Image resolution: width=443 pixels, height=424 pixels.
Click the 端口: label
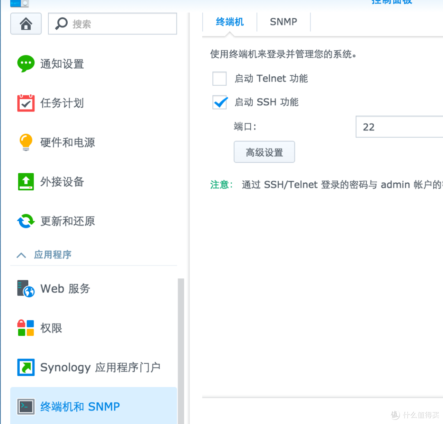pyautogui.click(x=245, y=127)
